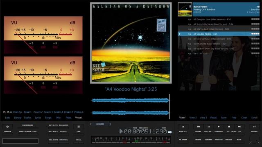Open the Lyrics panel tab
The image size is (262, 147).
tap(38, 118)
